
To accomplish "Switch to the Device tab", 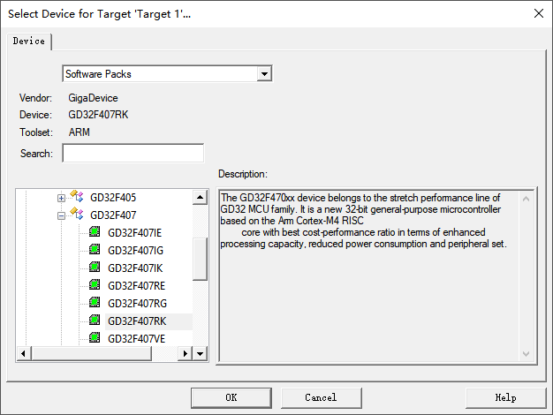I will pyautogui.click(x=29, y=41).
